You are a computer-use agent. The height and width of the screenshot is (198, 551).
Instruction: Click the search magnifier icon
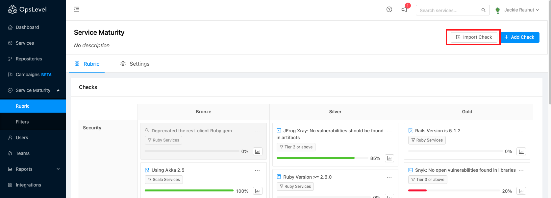tap(483, 10)
